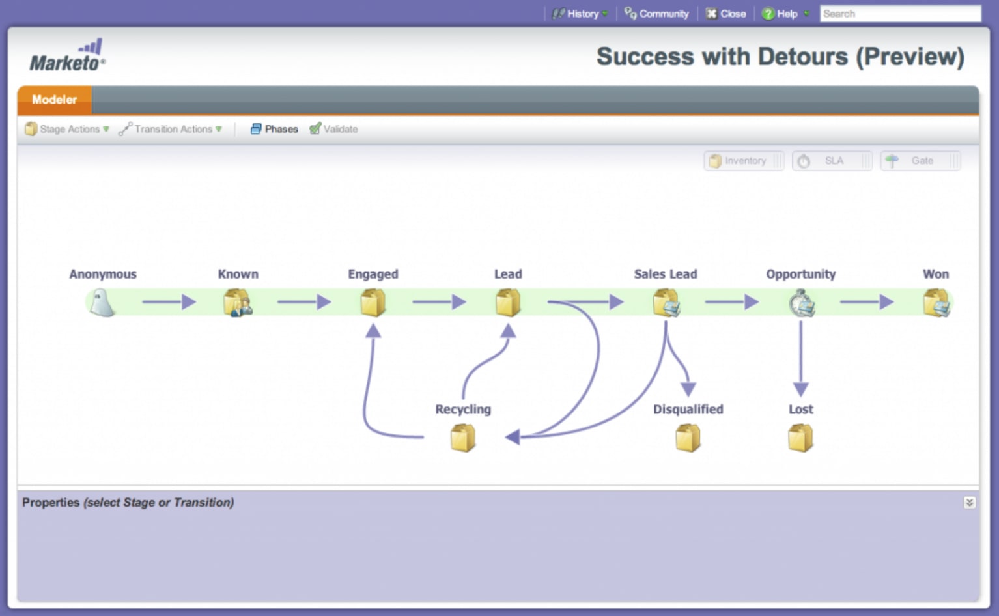Click the Recycling to Engaged transition arrowhead

[x=373, y=331]
